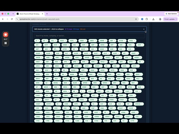Click the AIG ticker chip
Screen dimensions: 179x134
pyautogui.click(x=122, y=49)
